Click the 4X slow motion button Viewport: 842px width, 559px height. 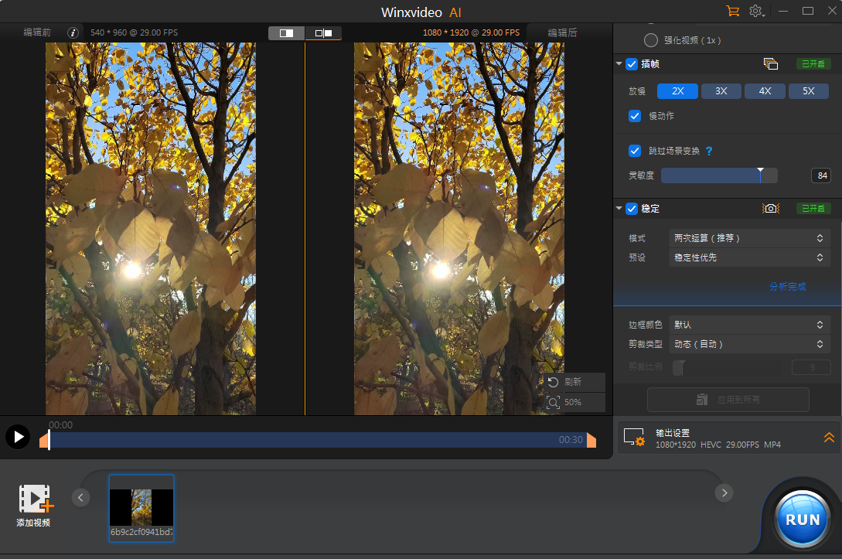click(x=765, y=90)
